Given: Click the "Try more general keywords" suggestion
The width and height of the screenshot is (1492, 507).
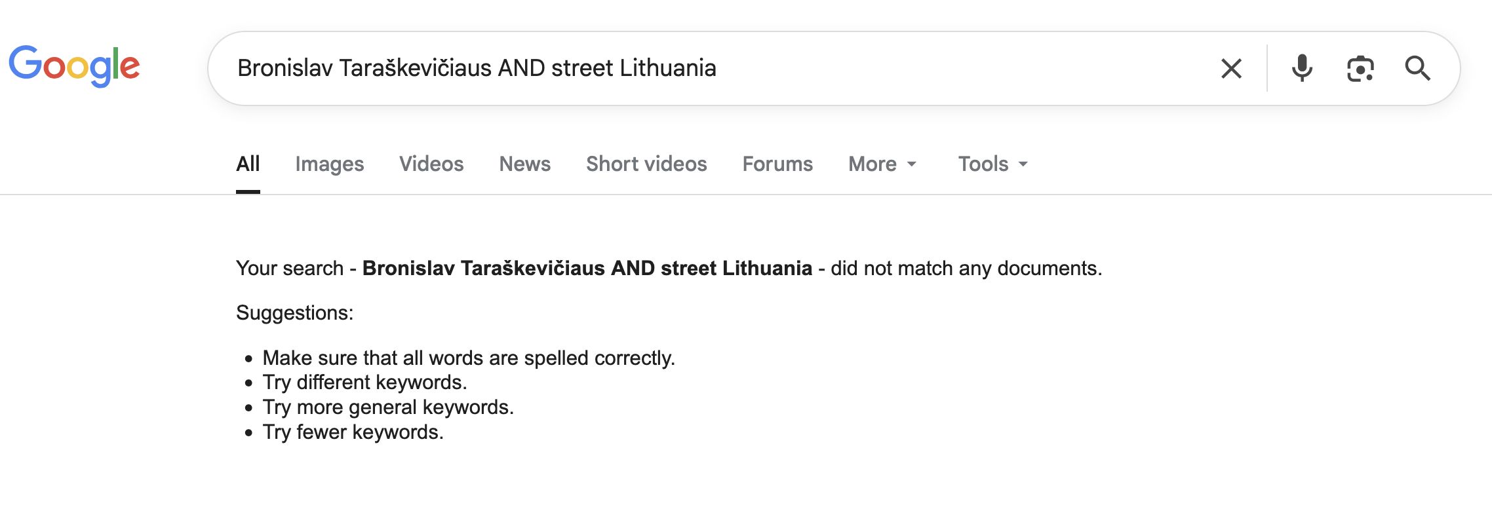Looking at the screenshot, I should [x=387, y=407].
